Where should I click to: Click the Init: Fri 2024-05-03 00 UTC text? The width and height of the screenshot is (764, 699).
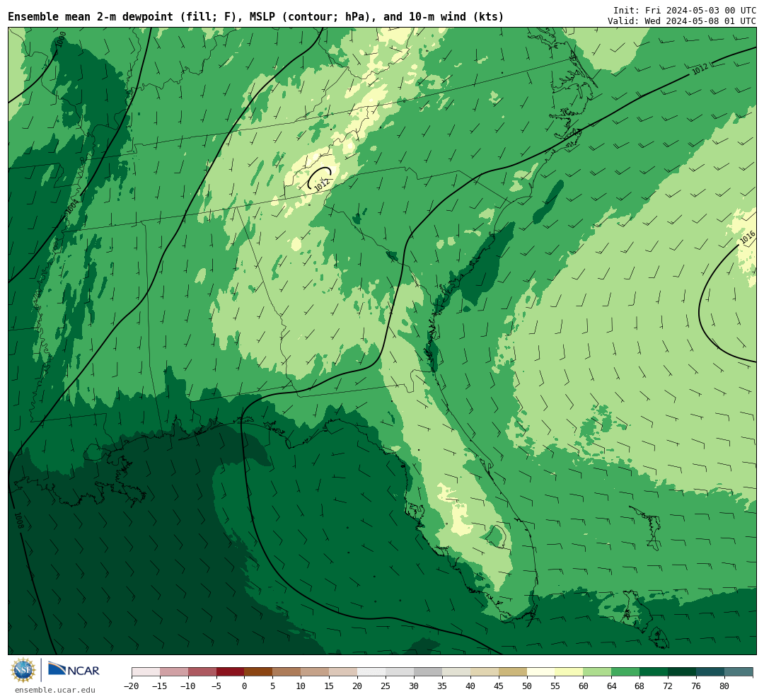685,10
